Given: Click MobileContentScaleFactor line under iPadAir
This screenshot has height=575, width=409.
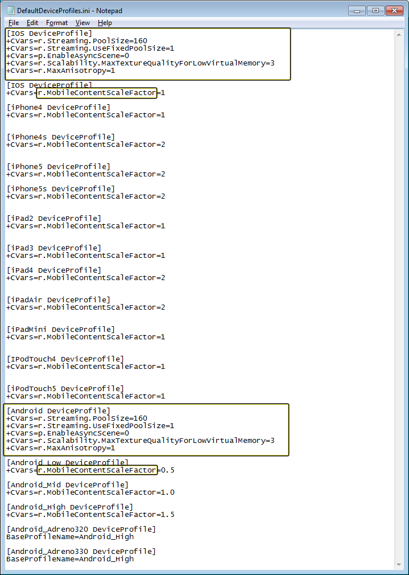Looking at the screenshot, I should pos(85,307).
